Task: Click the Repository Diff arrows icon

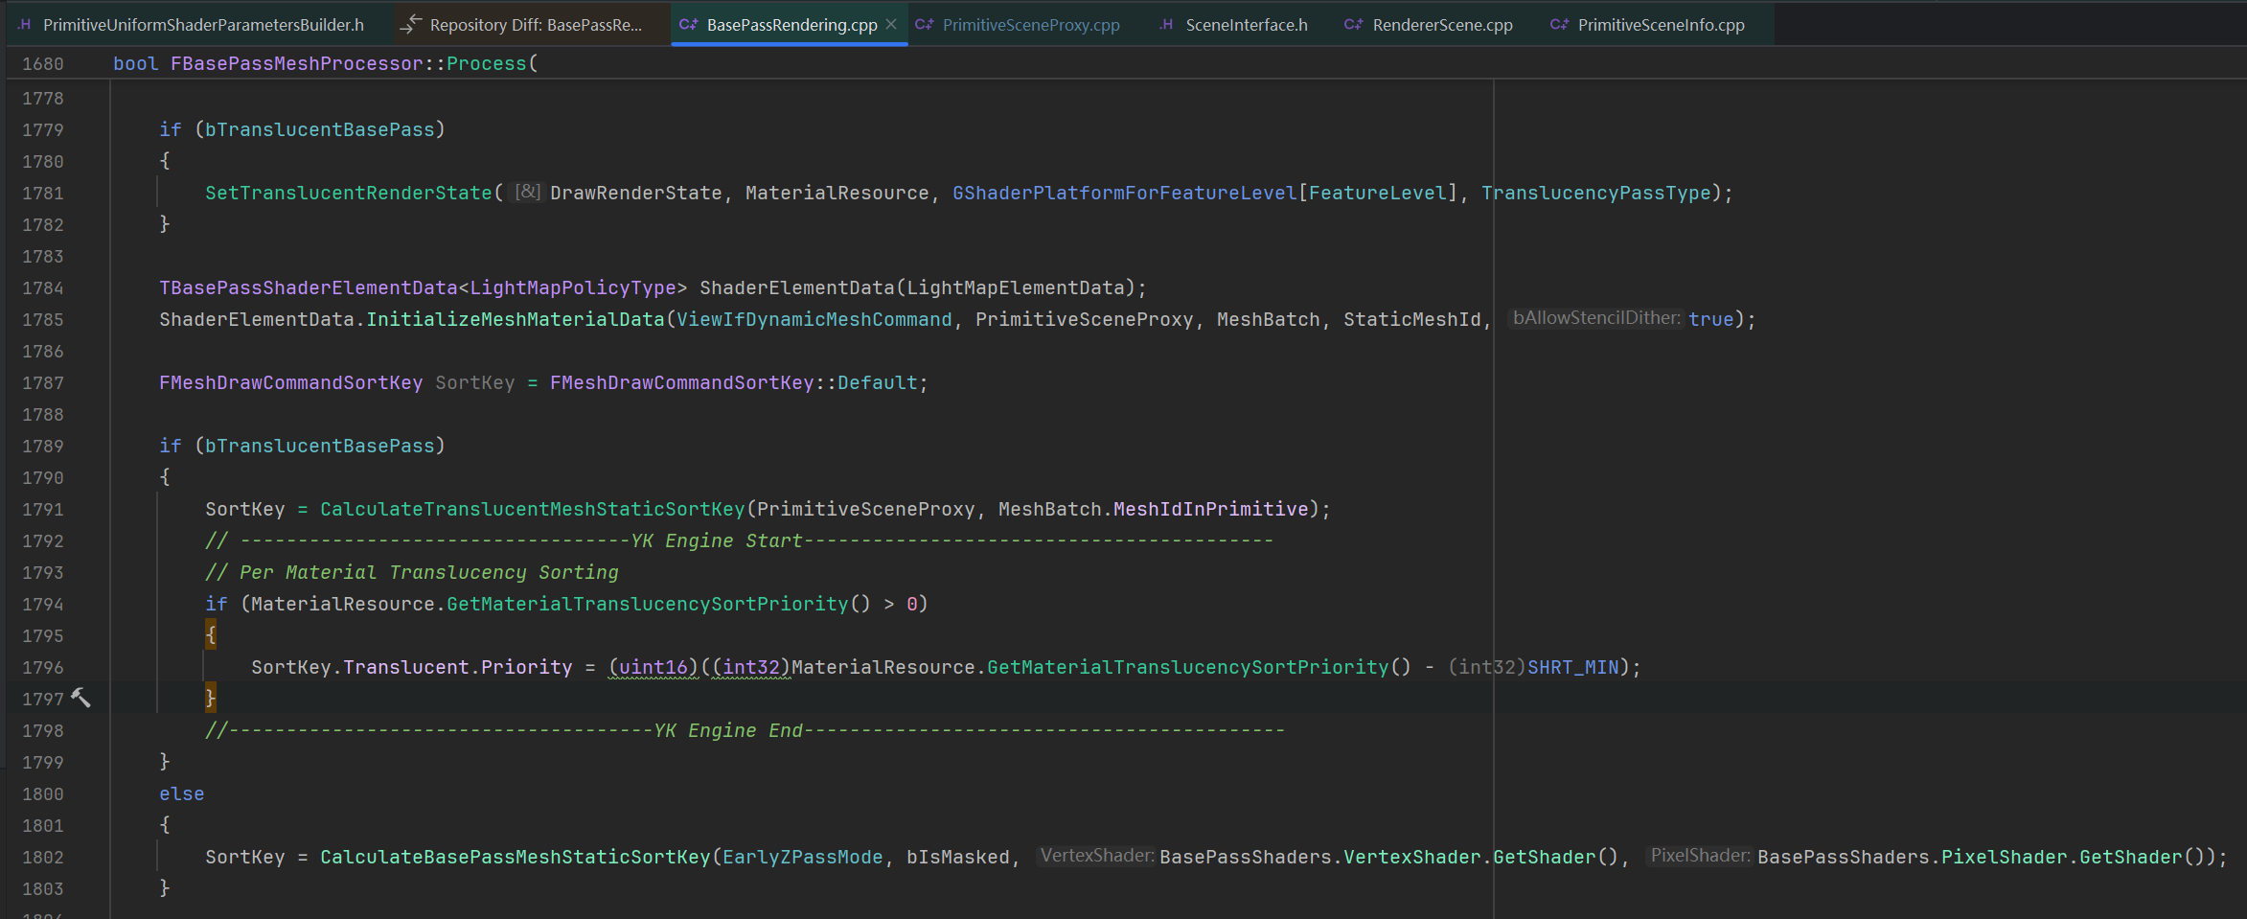Action: point(410,25)
